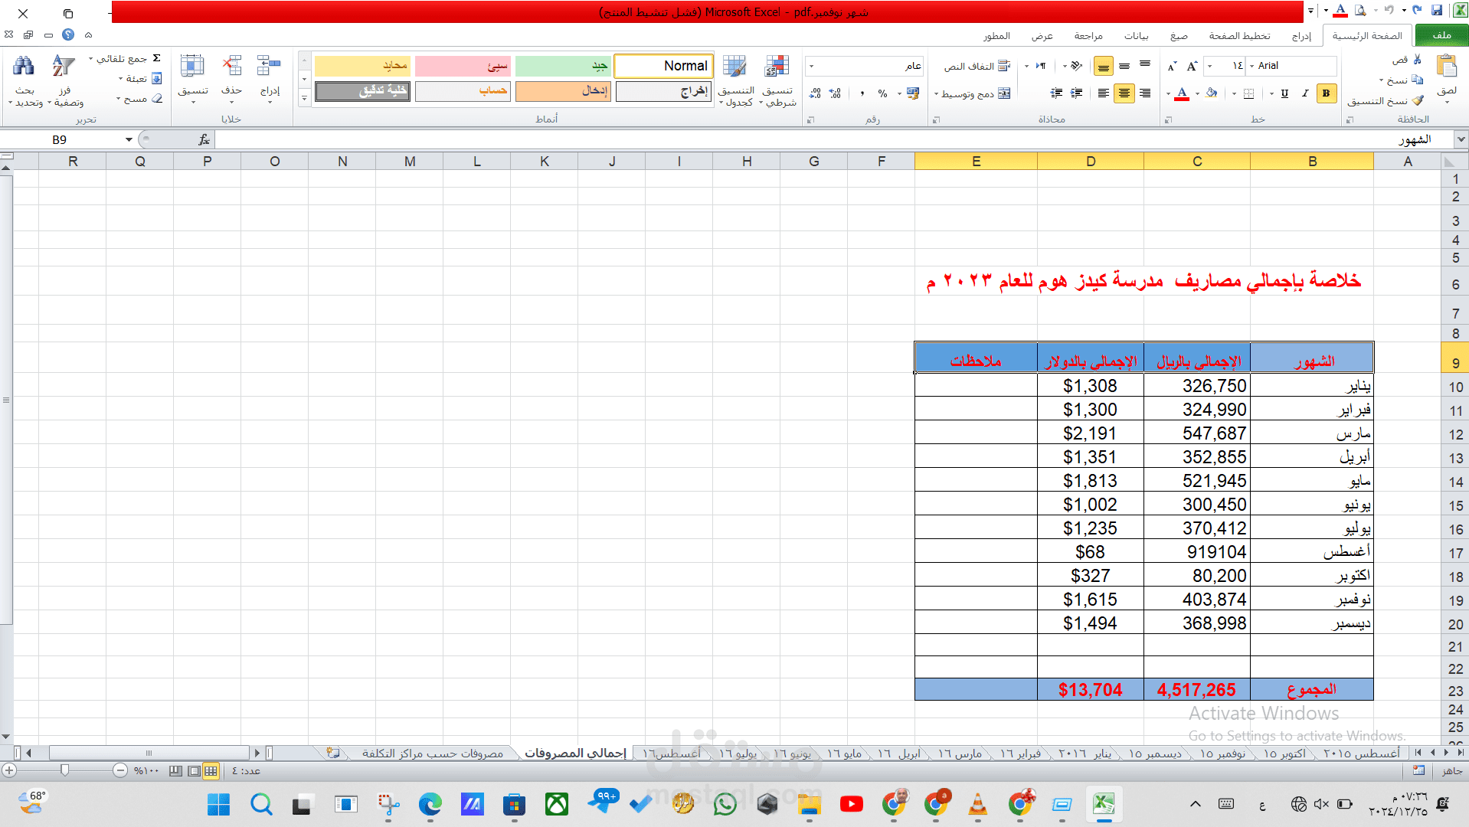This screenshot has height=827, width=1469.
Task: Toggle Center horizontal alignment
Action: (x=1124, y=93)
